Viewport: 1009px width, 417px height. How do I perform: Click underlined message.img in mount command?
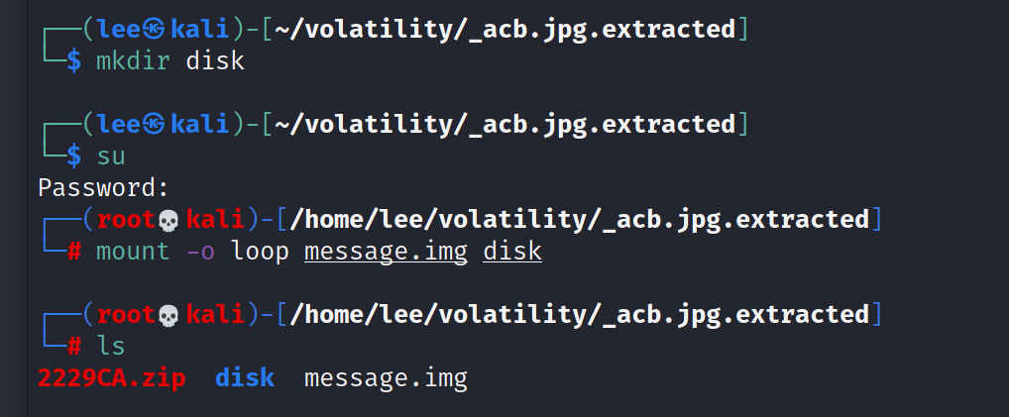(387, 252)
